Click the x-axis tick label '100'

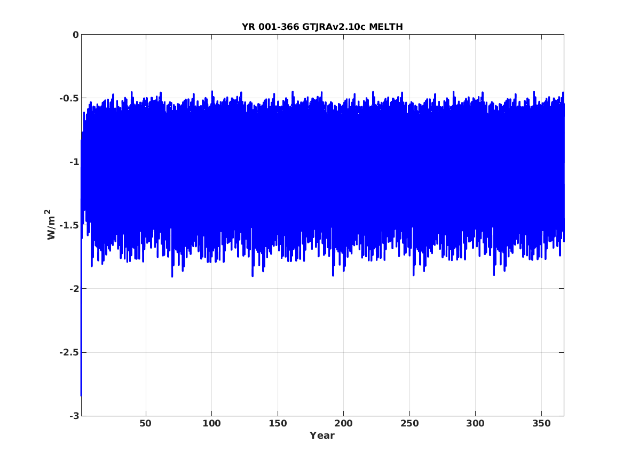212,424
